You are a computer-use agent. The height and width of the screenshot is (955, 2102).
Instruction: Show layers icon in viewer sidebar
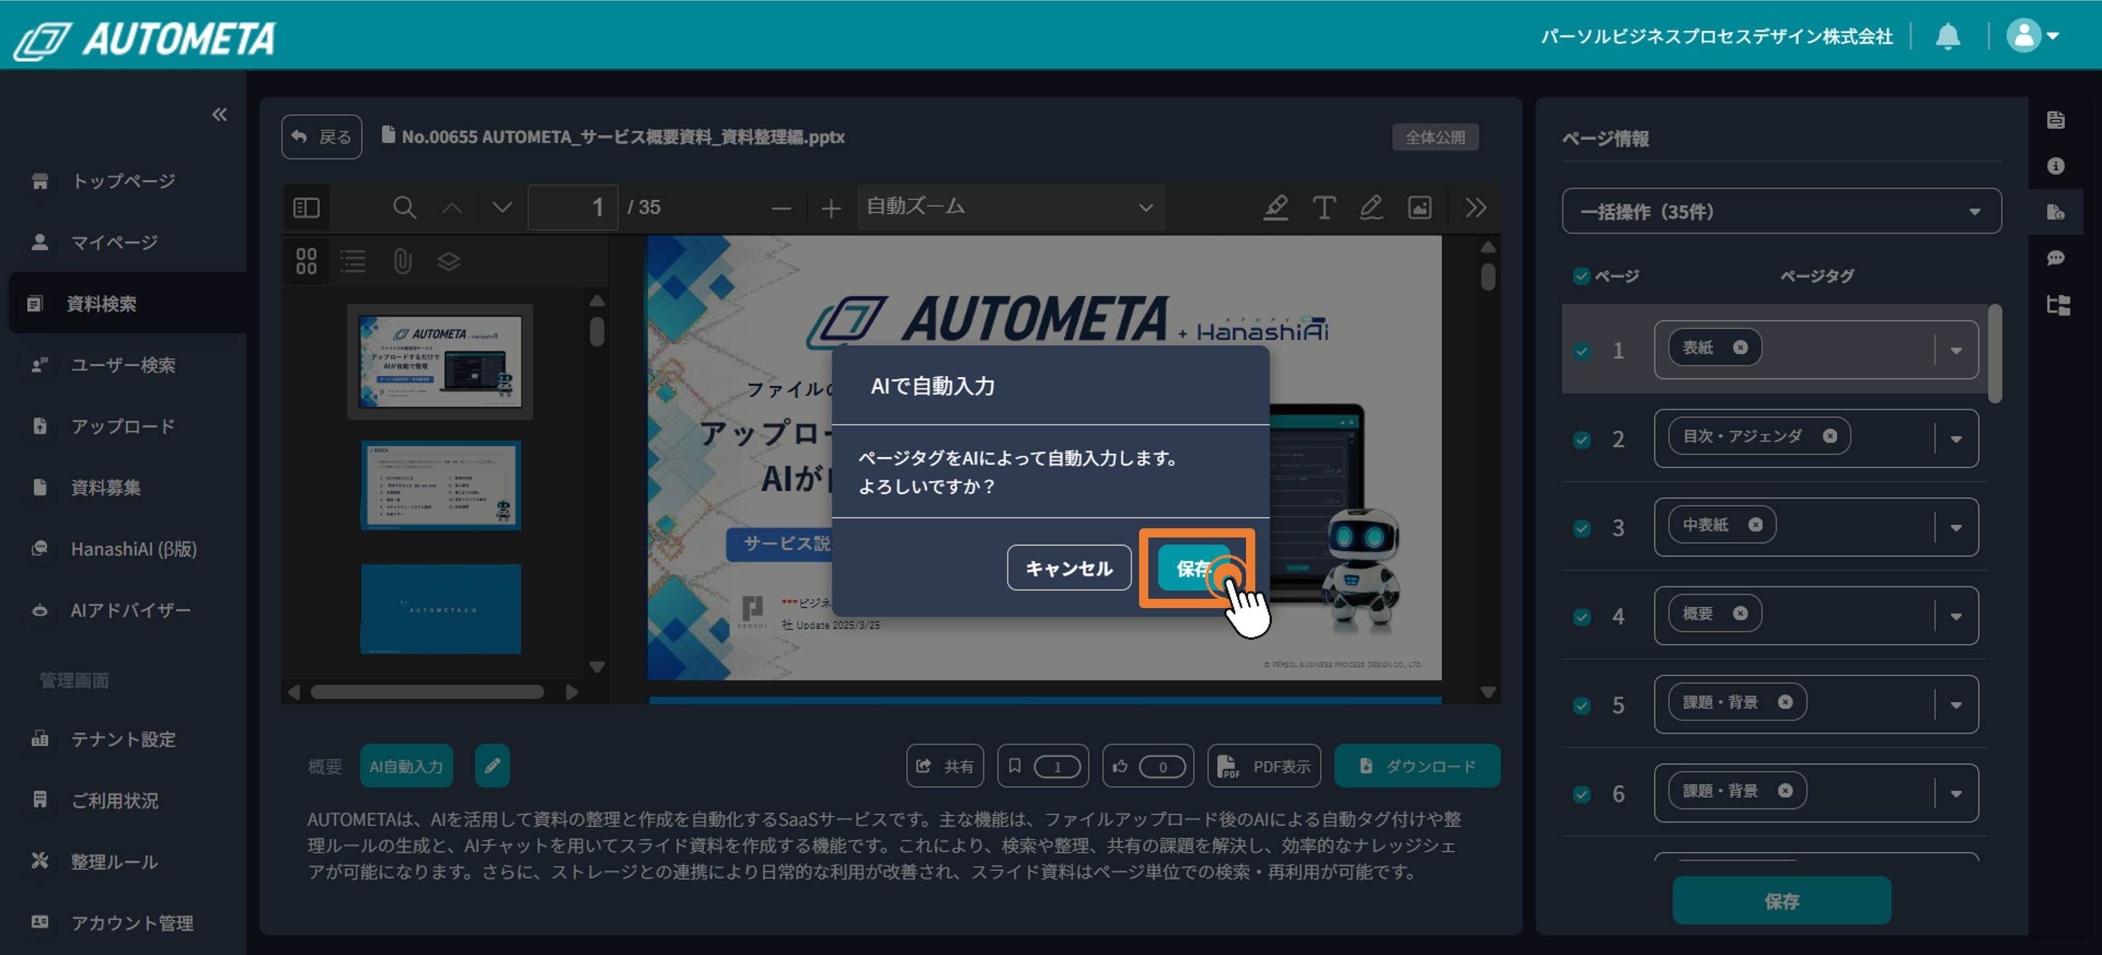click(449, 261)
